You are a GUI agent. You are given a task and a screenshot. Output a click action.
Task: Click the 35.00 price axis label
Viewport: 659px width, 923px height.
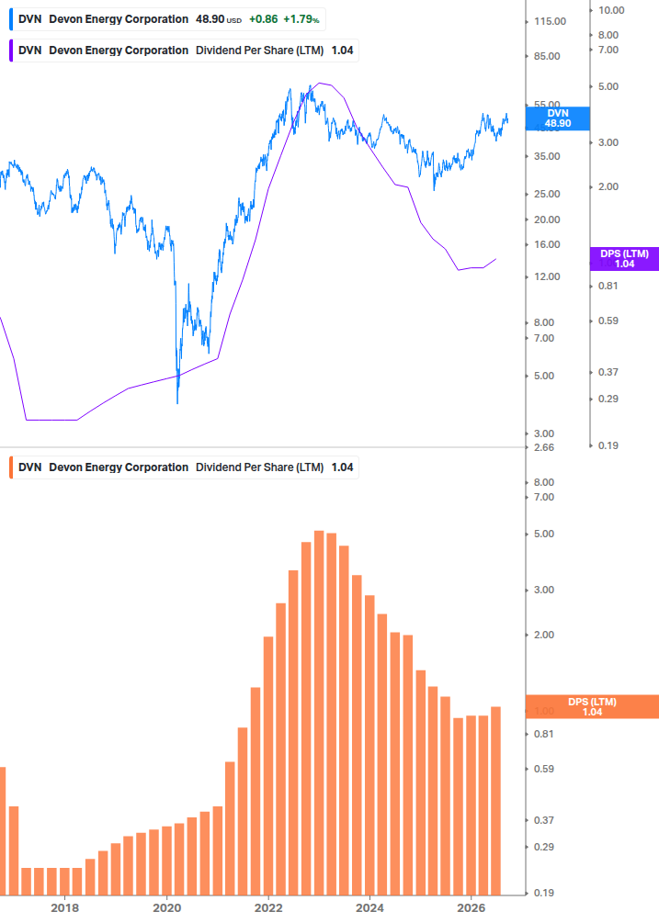[547, 156]
